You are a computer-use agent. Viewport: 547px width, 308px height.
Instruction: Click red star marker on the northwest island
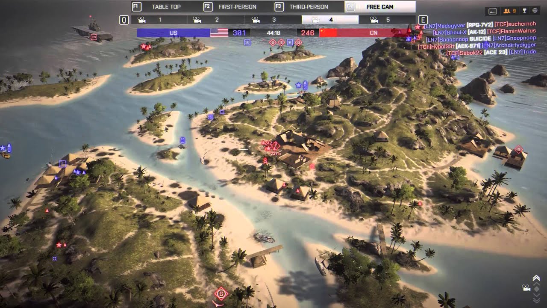pyautogui.click(x=144, y=46)
